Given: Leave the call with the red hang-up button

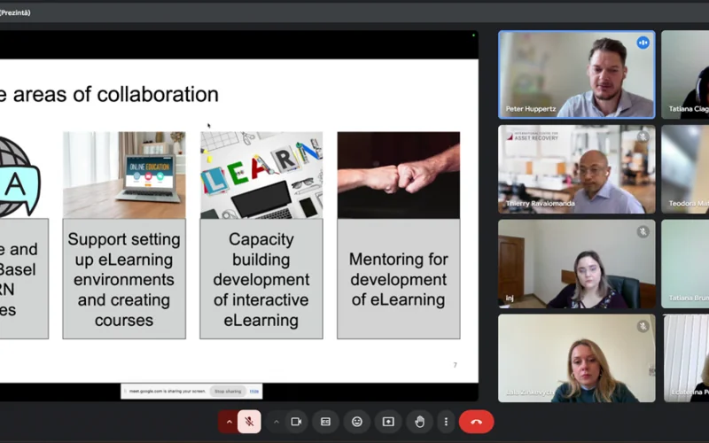Looking at the screenshot, I should tap(476, 422).
